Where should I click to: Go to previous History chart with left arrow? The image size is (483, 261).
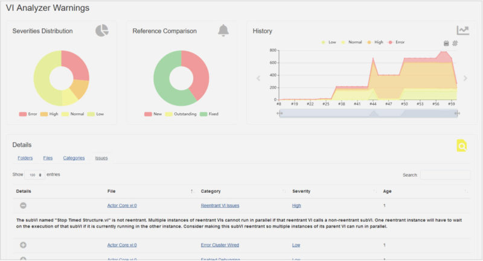[x=258, y=78]
